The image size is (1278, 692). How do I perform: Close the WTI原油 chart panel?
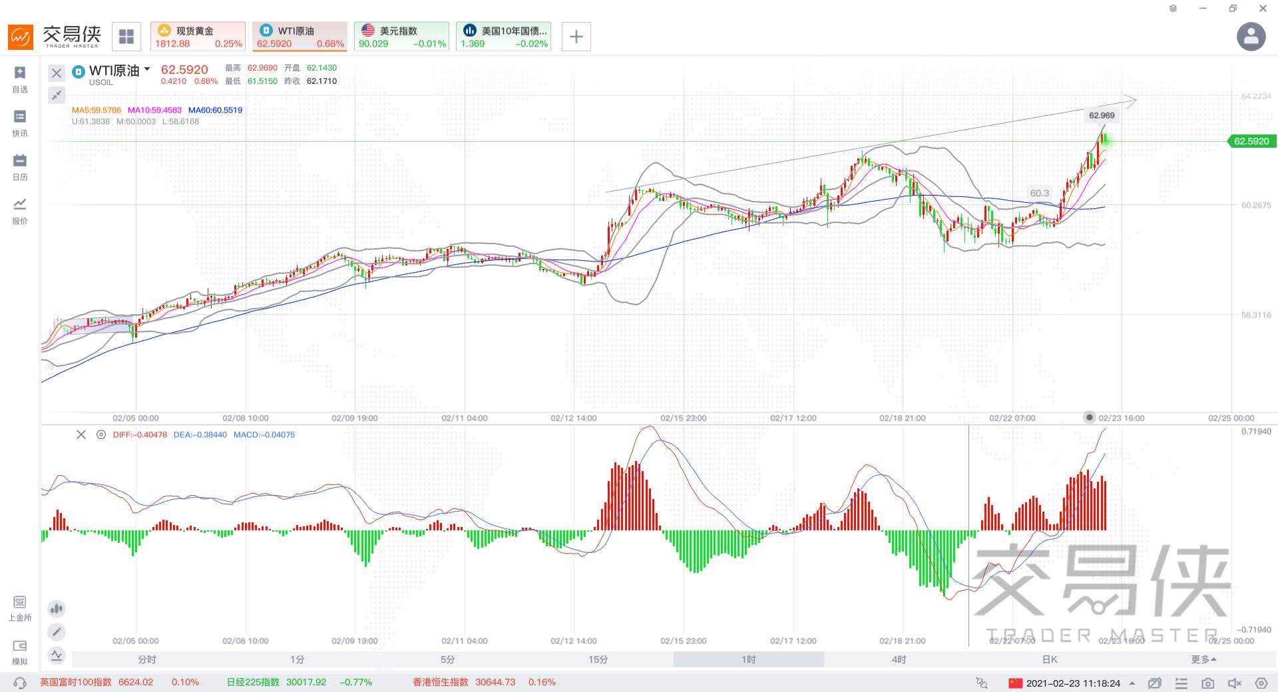pos(57,73)
